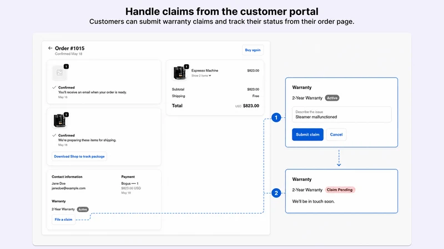Click the placeholder image thumbnail in first card

tap(59, 72)
